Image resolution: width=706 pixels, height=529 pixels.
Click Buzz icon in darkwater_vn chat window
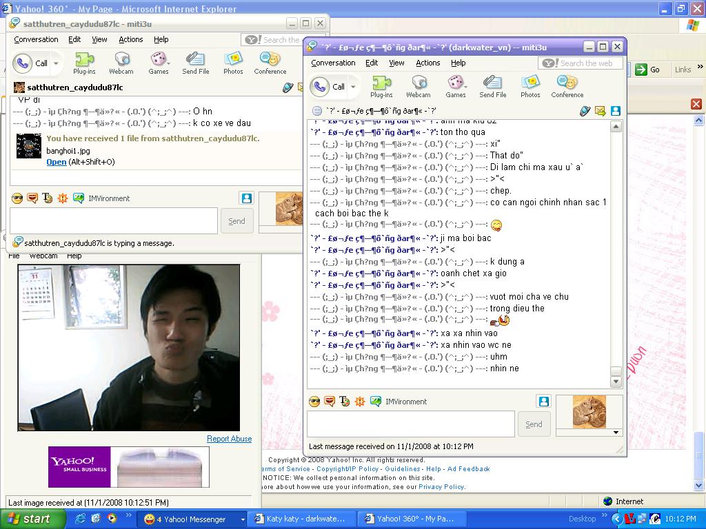pyautogui.click(x=359, y=402)
